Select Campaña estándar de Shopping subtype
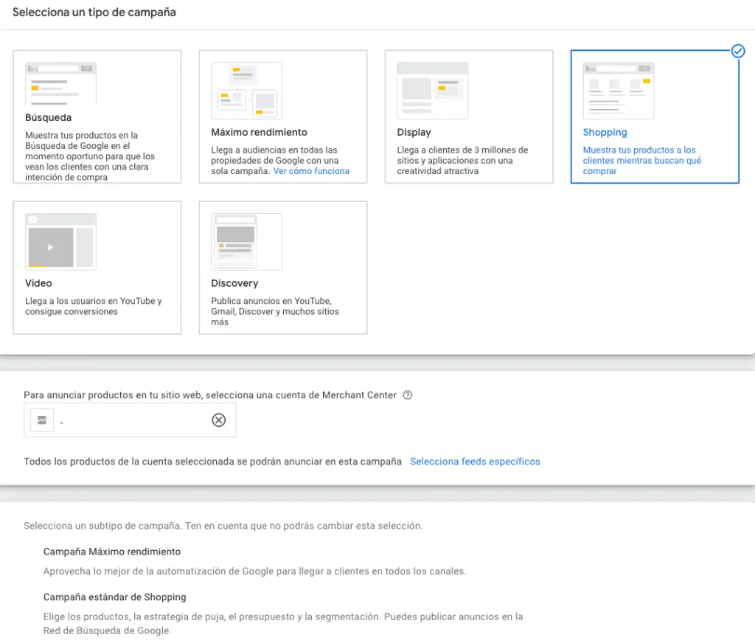Screen dimensions: 755x643 (x=114, y=597)
